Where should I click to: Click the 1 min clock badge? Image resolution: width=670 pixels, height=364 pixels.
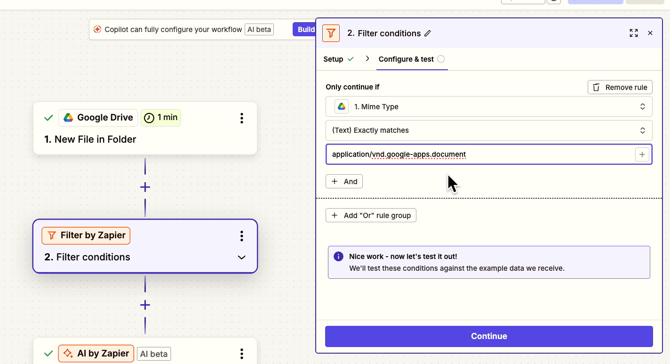point(161,118)
